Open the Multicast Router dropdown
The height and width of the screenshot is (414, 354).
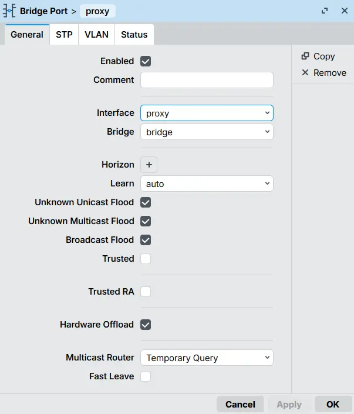[x=207, y=358]
